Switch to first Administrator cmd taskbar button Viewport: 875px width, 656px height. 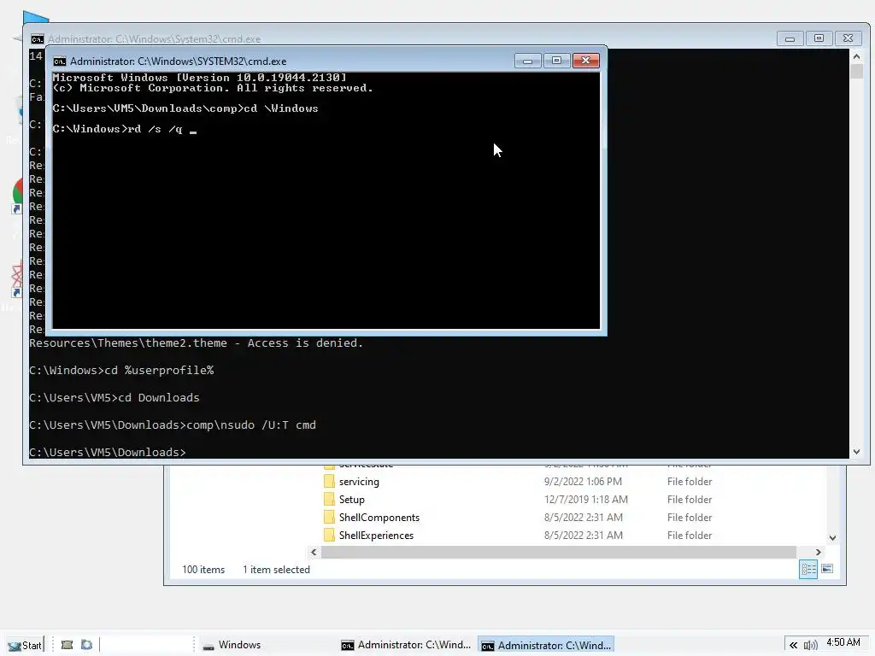406,645
